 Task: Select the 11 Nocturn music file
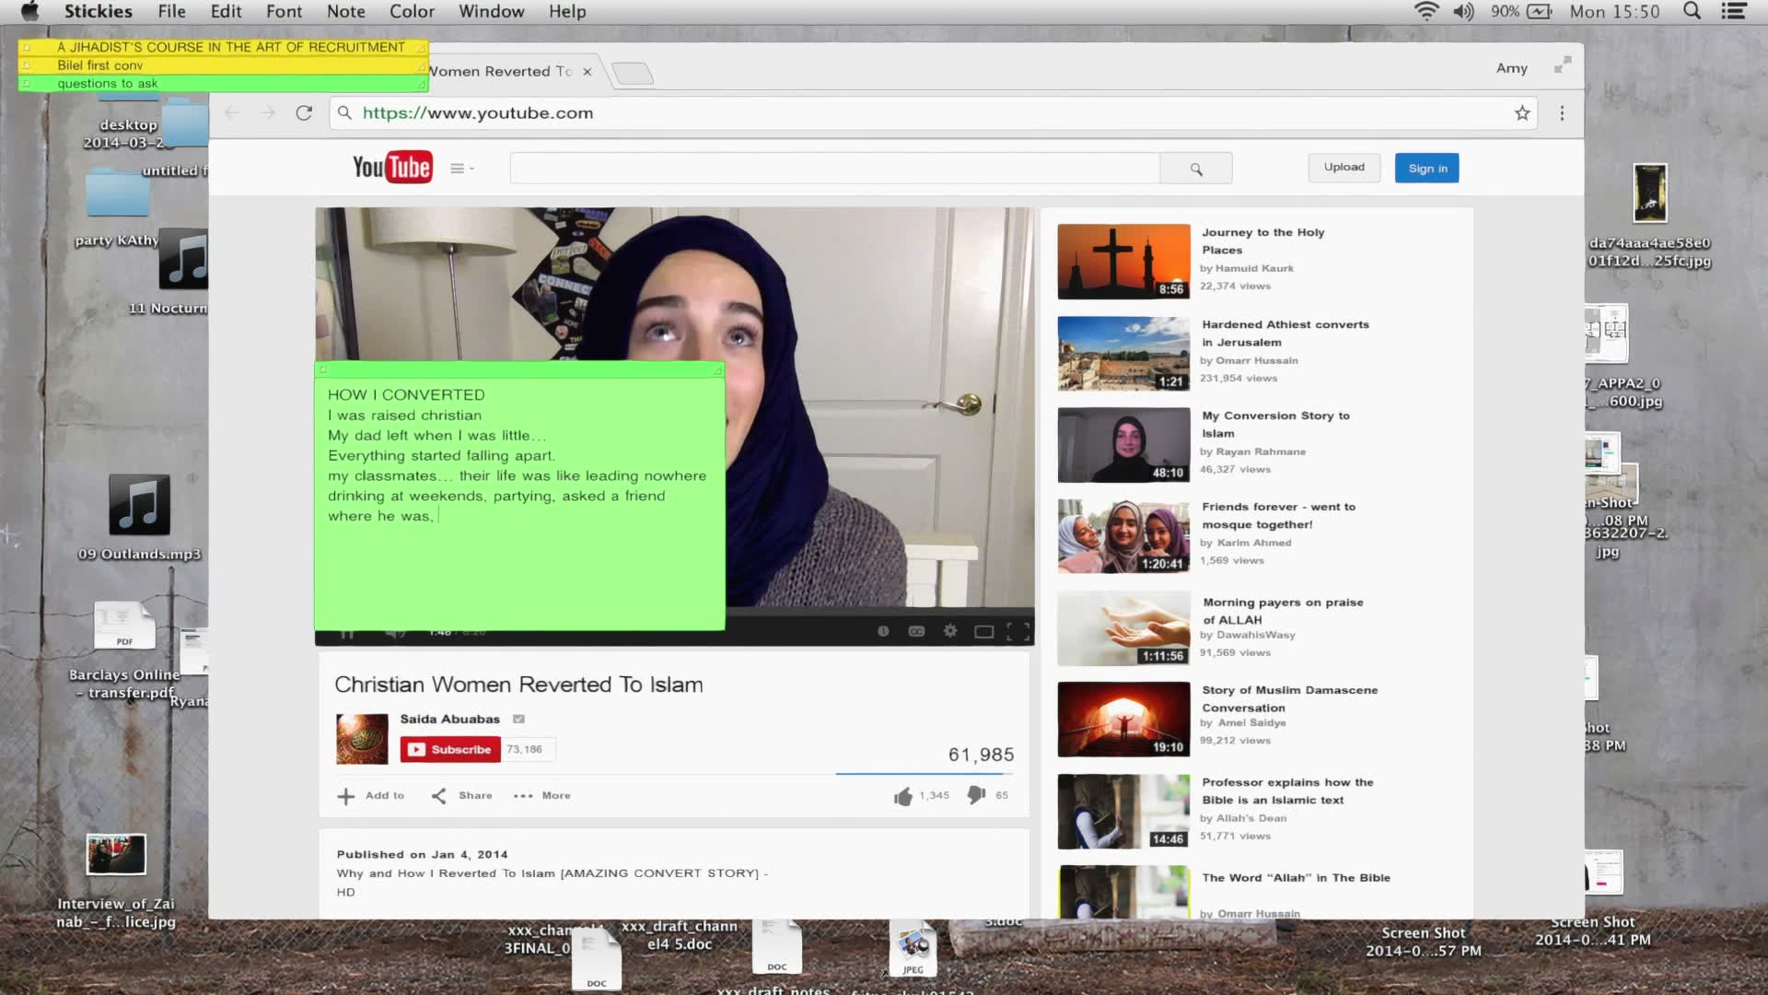[x=182, y=271]
